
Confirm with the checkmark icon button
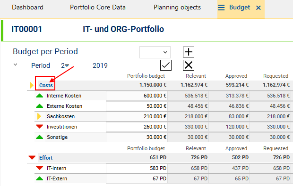point(166,65)
